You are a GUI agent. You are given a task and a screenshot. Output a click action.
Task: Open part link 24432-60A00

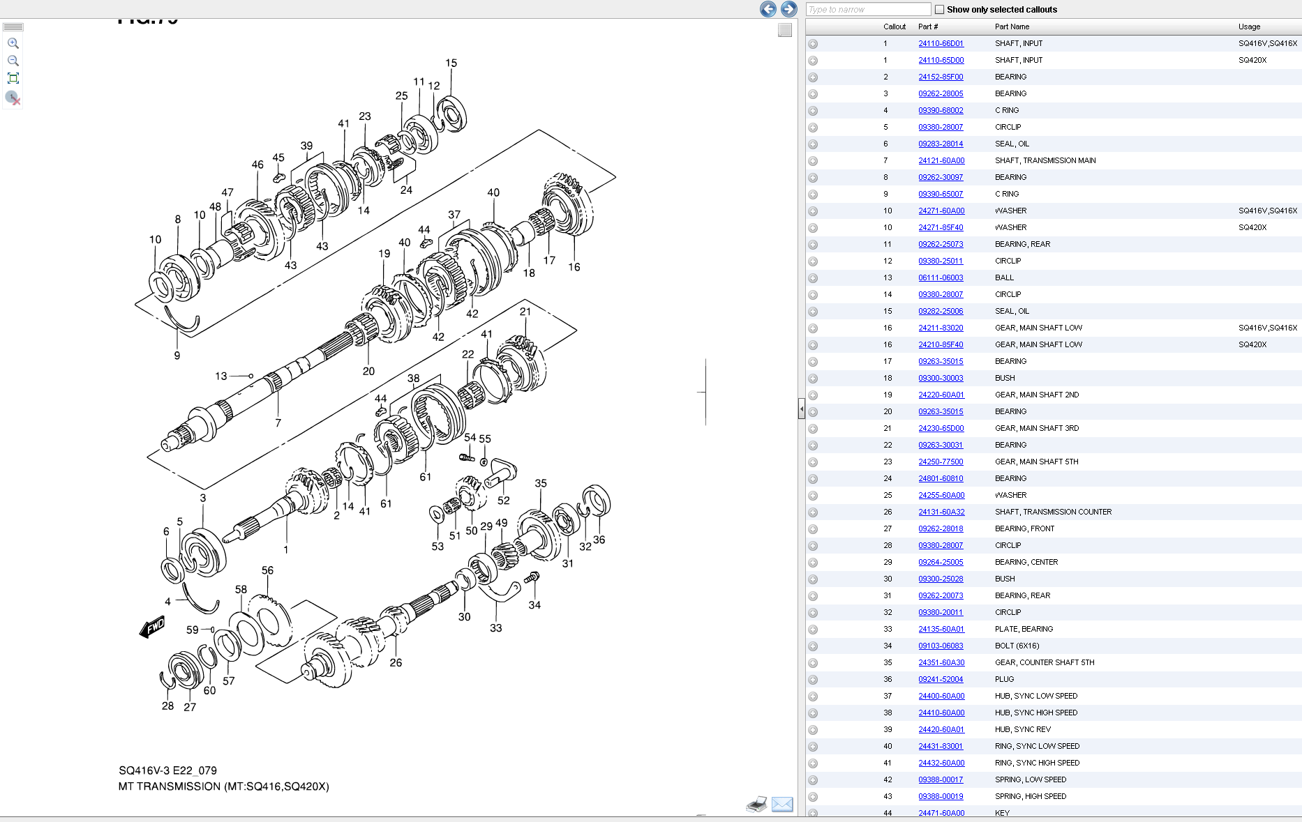click(x=941, y=763)
